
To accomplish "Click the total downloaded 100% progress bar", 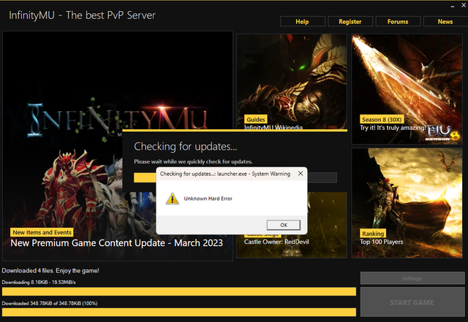I will pyautogui.click(x=179, y=313).
